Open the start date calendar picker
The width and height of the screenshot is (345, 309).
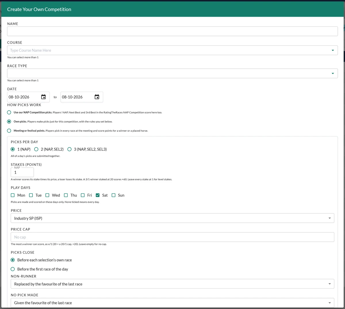(43, 97)
